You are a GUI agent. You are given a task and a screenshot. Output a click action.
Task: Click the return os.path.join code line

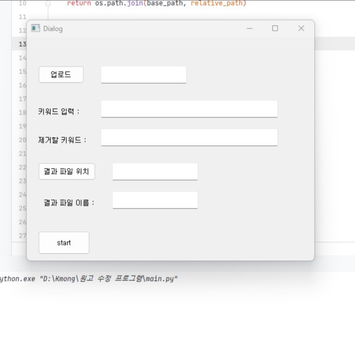(157, 3)
